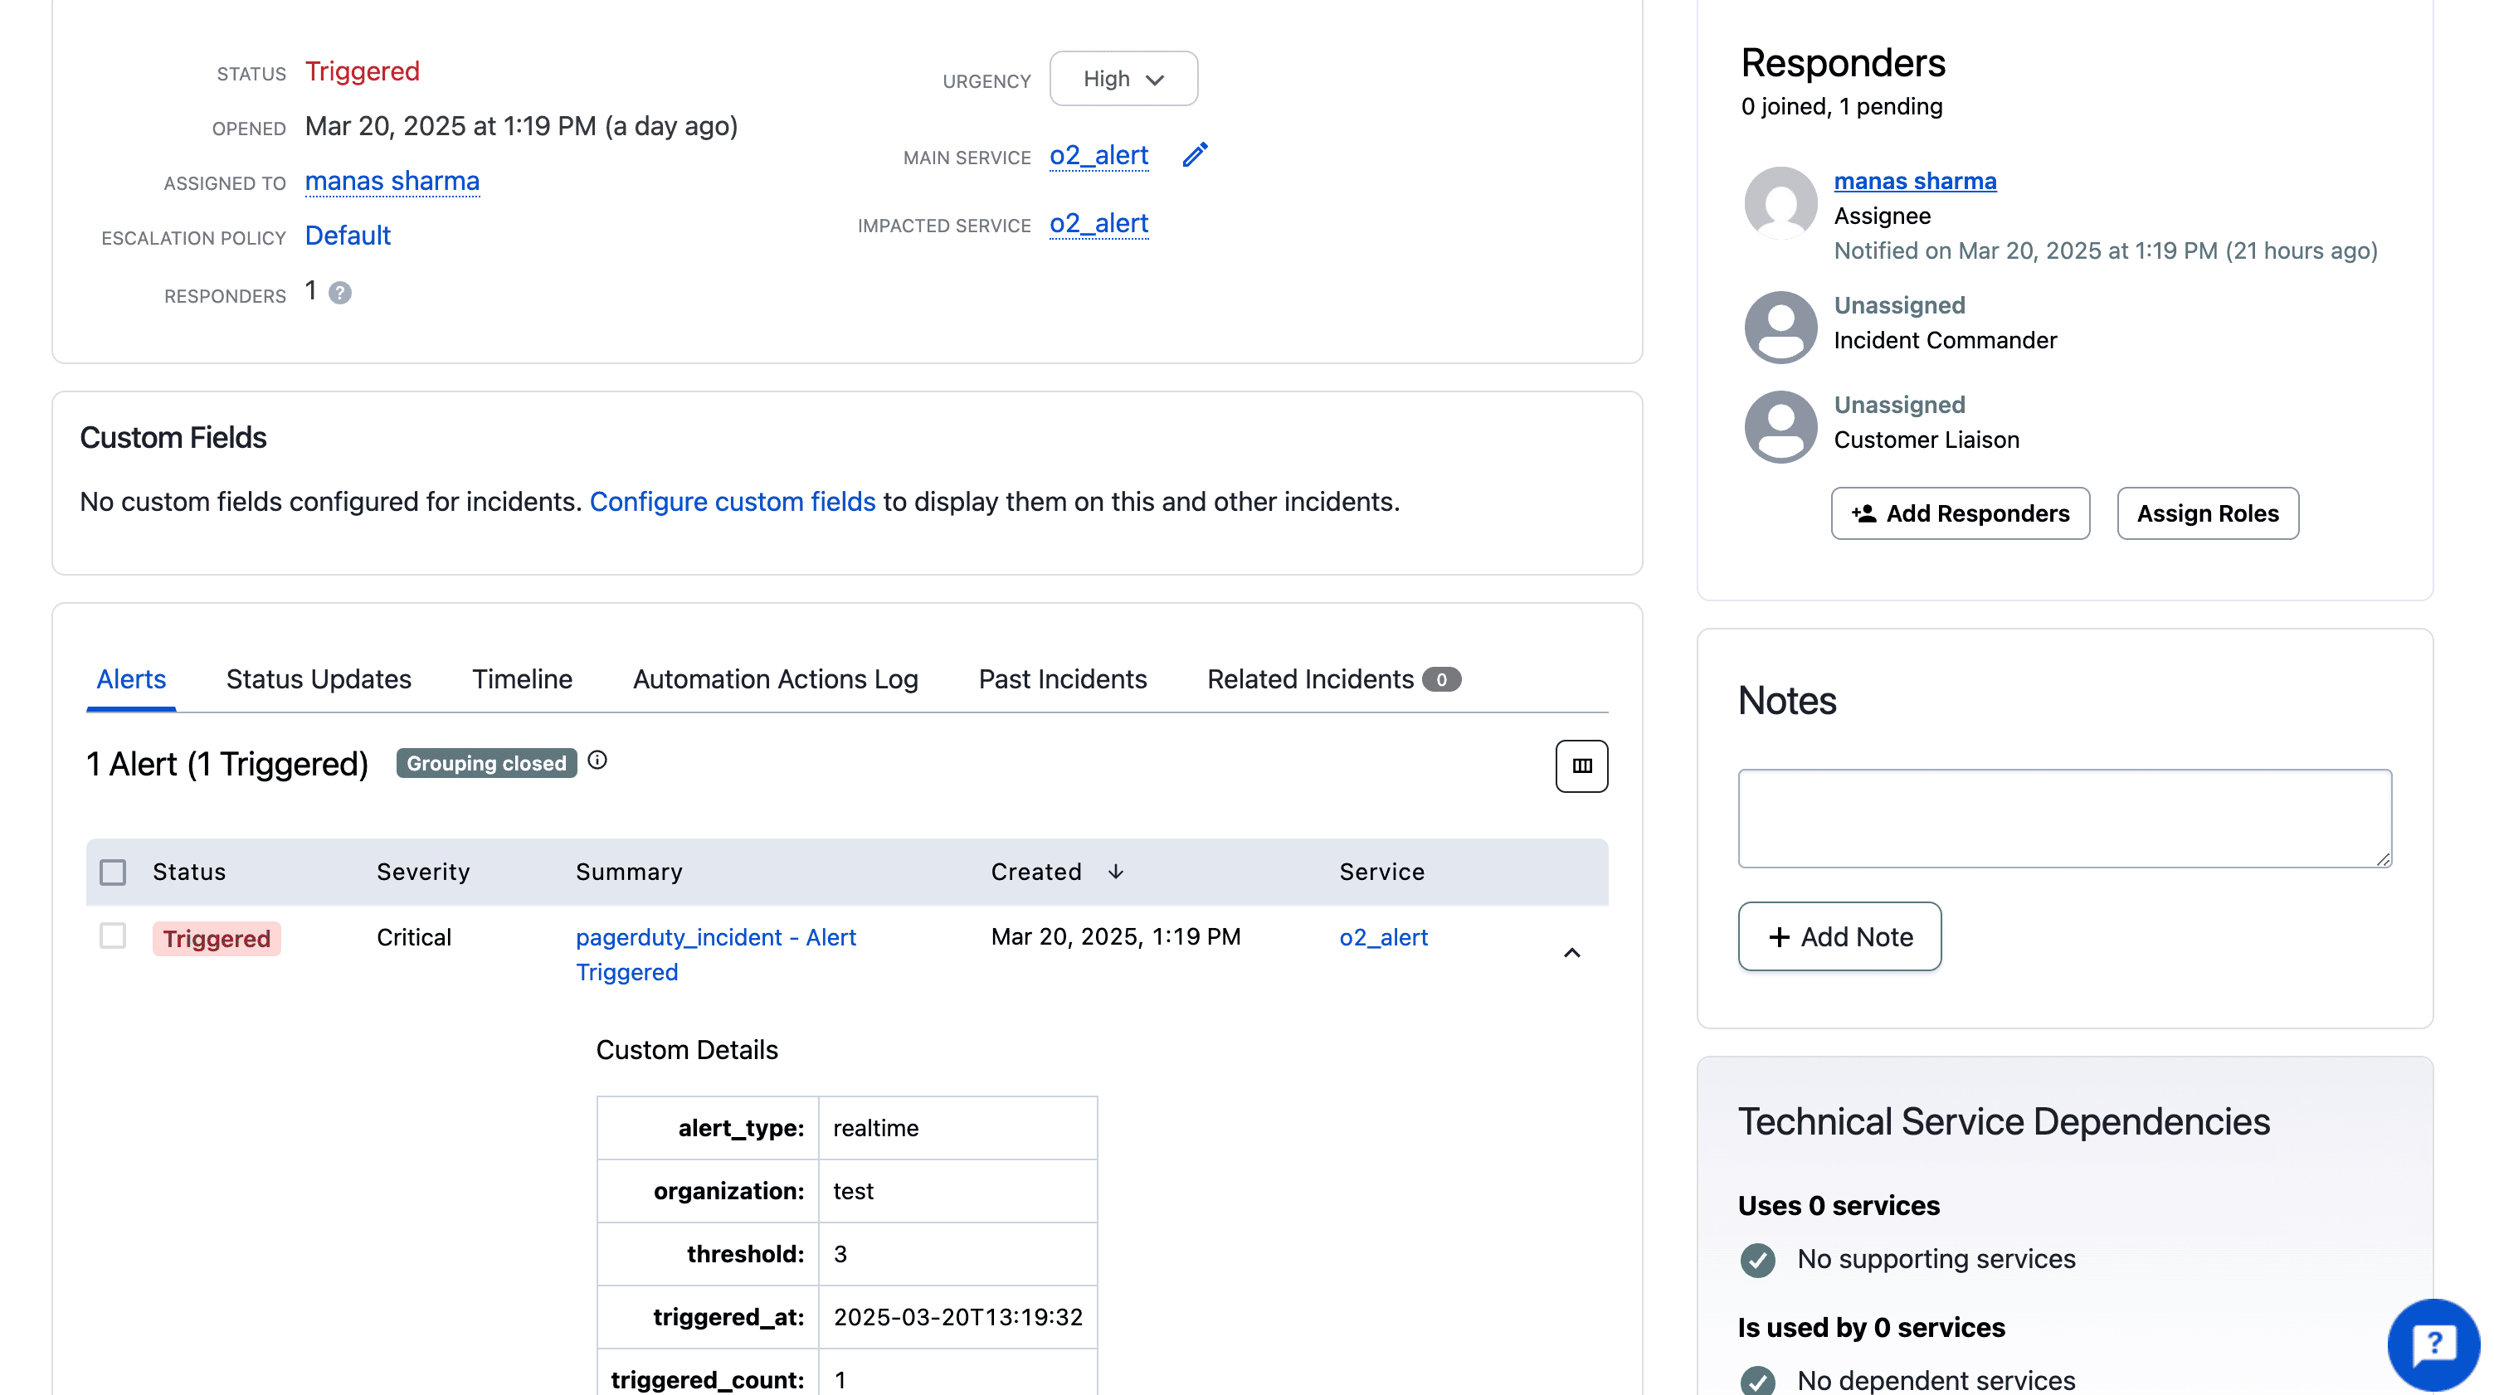2494x1395 pixels.
Task: Open Configure custom fields link
Action: (x=732, y=502)
